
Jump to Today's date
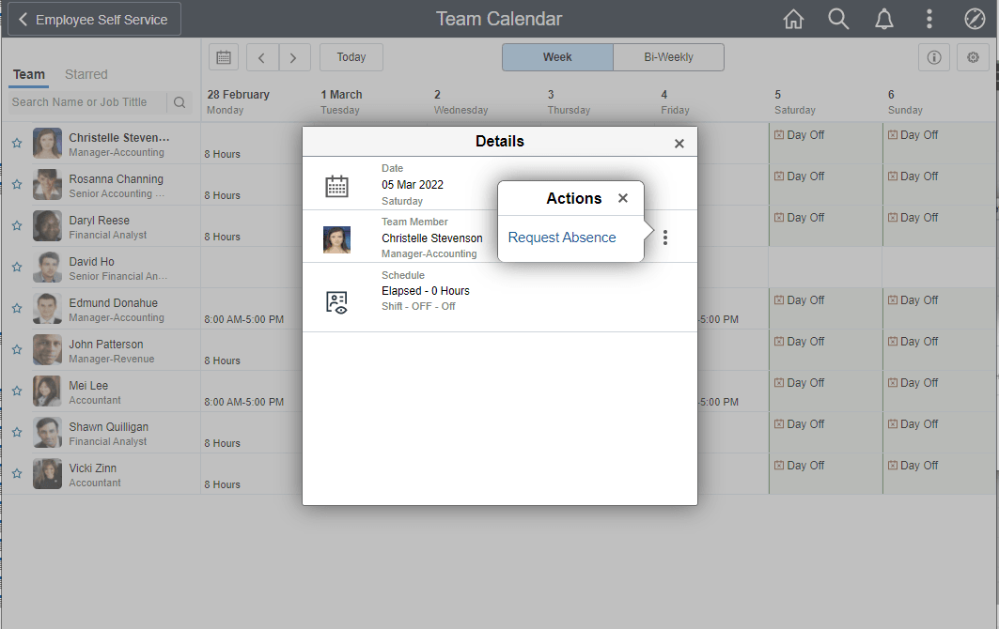pos(351,56)
